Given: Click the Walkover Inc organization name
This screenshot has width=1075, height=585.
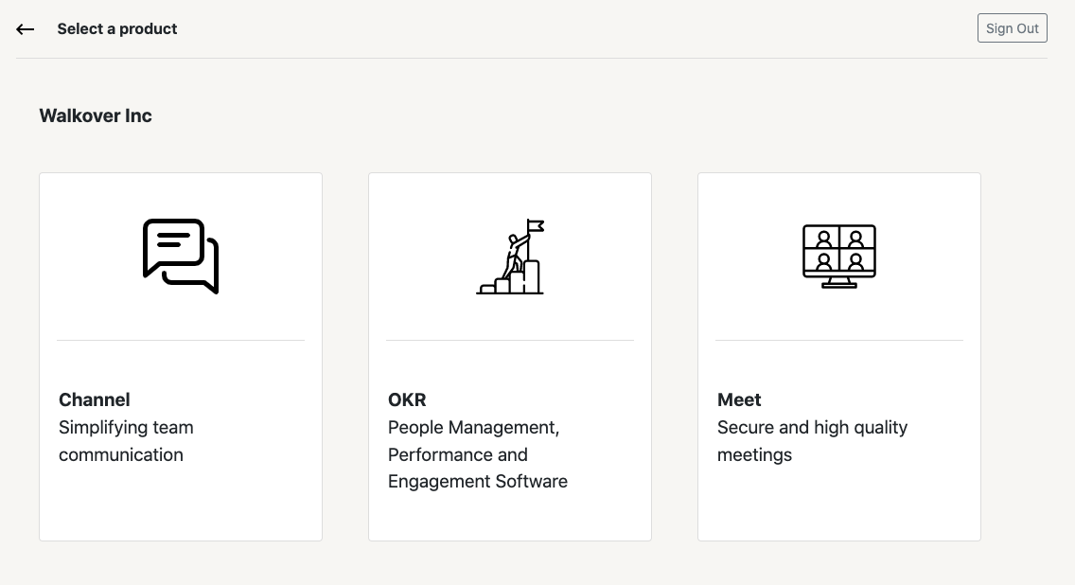Looking at the screenshot, I should [x=96, y=115].
